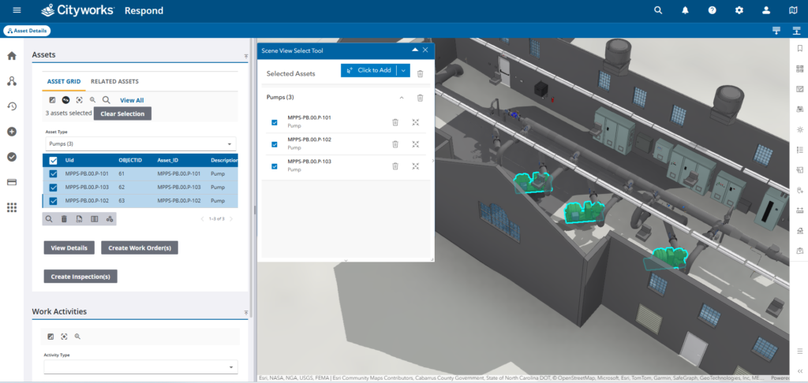Image resolution: width=808 pixels, height=383 pixels.
Task: Close the Scene View Select Tool panel
Action: [x=425, y=50]
